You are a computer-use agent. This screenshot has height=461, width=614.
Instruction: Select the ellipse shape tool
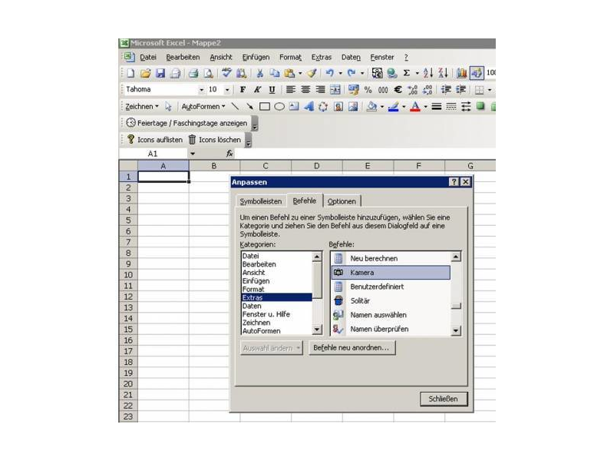pos(279,106)
